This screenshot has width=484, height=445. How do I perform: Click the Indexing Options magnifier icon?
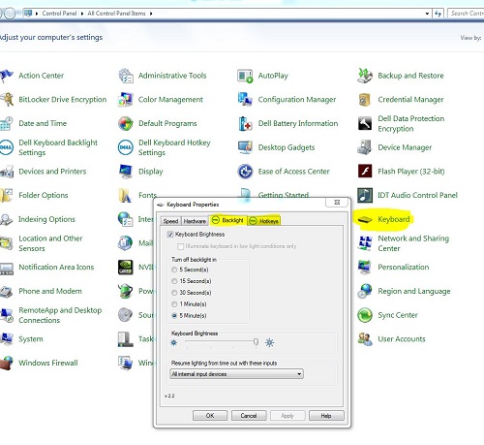tap(7, 219)
